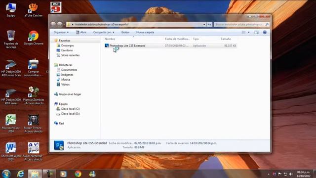Screen dimensions: 316x178
Task: Open Comprar consumibles shortcut
Action: (34, 68)
